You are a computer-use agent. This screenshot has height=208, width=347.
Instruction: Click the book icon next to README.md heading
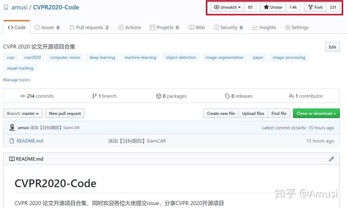coord(11,159)
